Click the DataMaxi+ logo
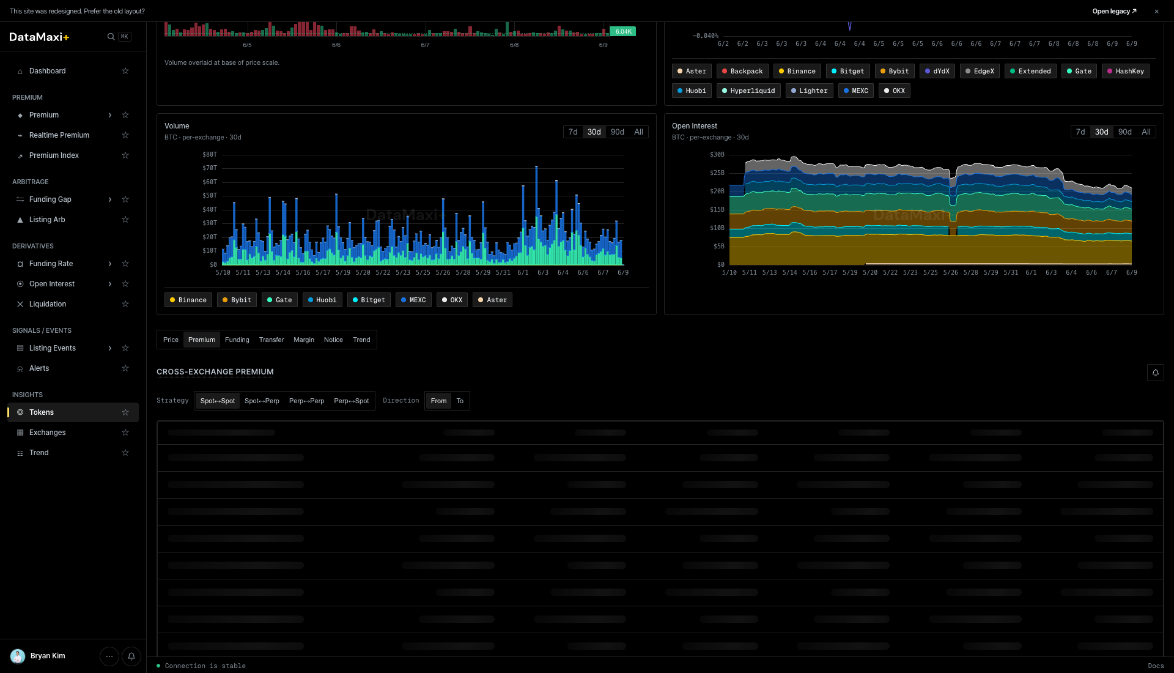 click(39, 37)
